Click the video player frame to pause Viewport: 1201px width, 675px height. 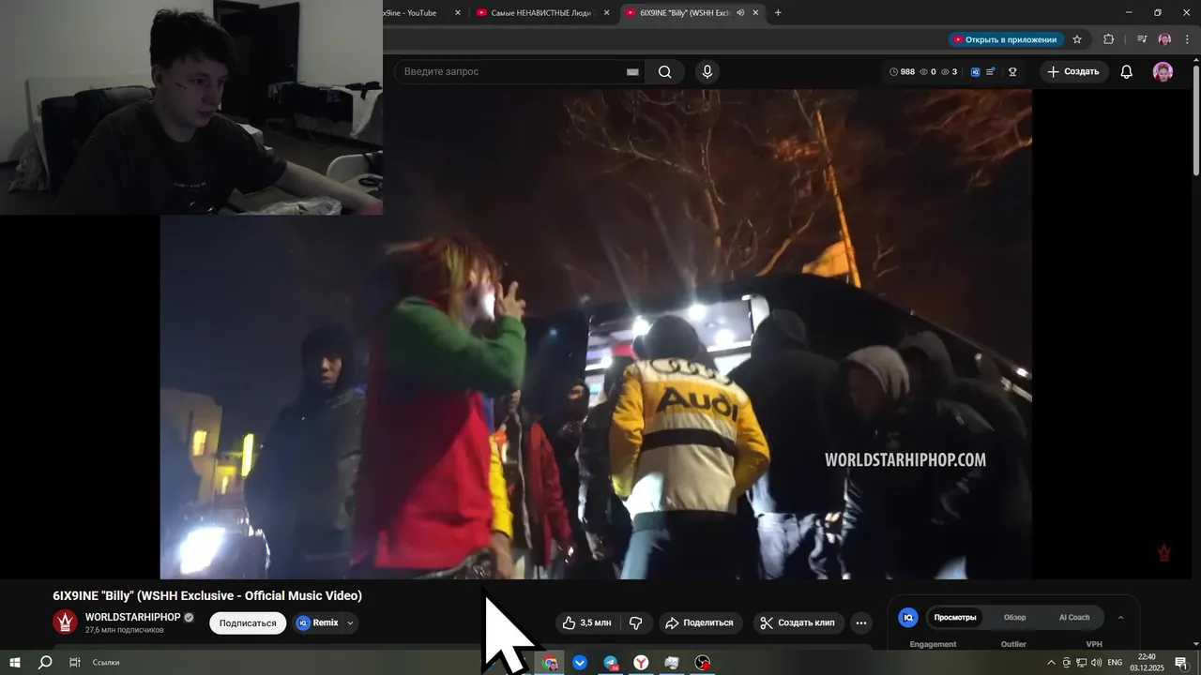click(596, 334)
